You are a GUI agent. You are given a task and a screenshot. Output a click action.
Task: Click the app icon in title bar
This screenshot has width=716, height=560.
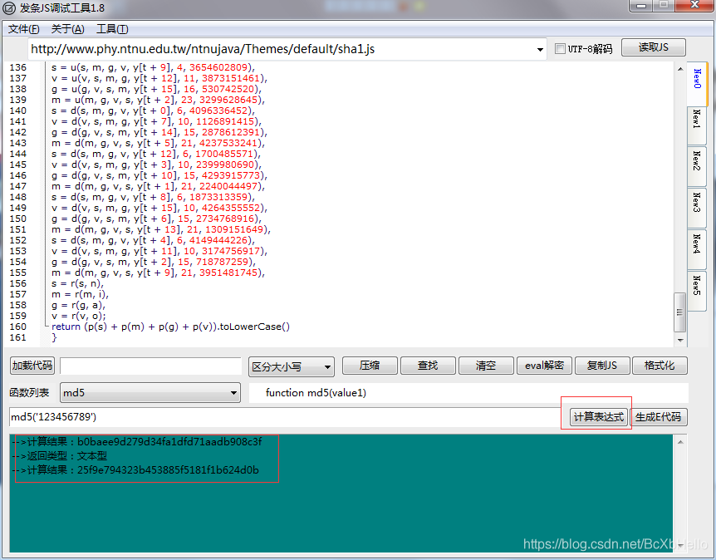9,8
